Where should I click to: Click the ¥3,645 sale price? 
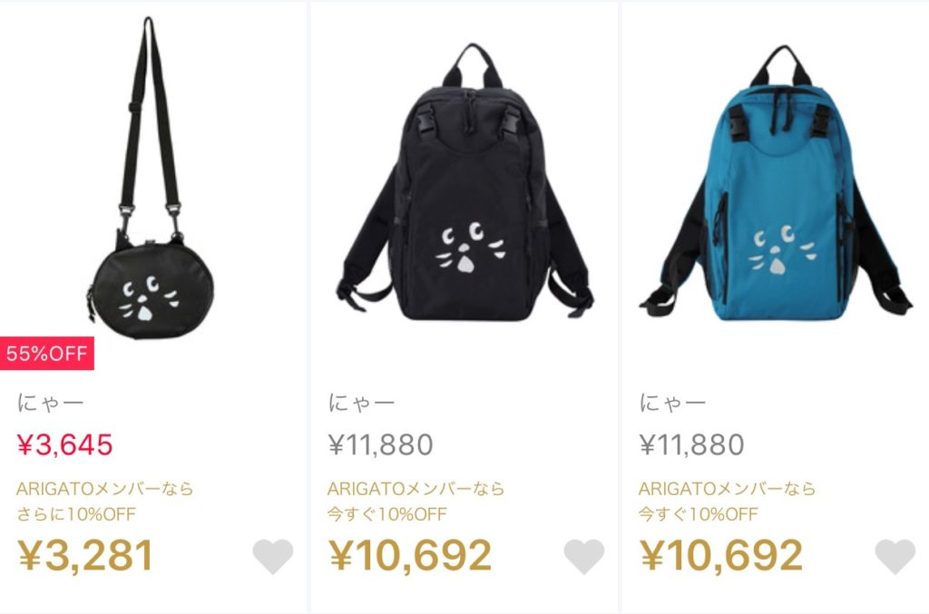pyautogui.click(x=64, y=444)
